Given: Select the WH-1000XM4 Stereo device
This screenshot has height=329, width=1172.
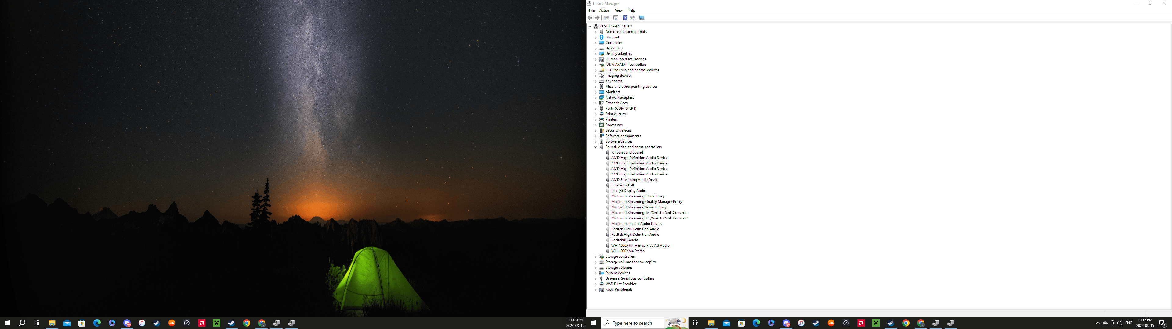Looking at the screenshot, I should click(x=628, y=251).
